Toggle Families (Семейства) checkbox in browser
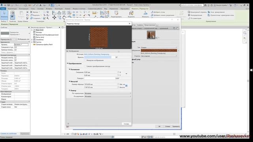Screen dimensions: 253x142 pyautogui.click(x=34, y=39)
